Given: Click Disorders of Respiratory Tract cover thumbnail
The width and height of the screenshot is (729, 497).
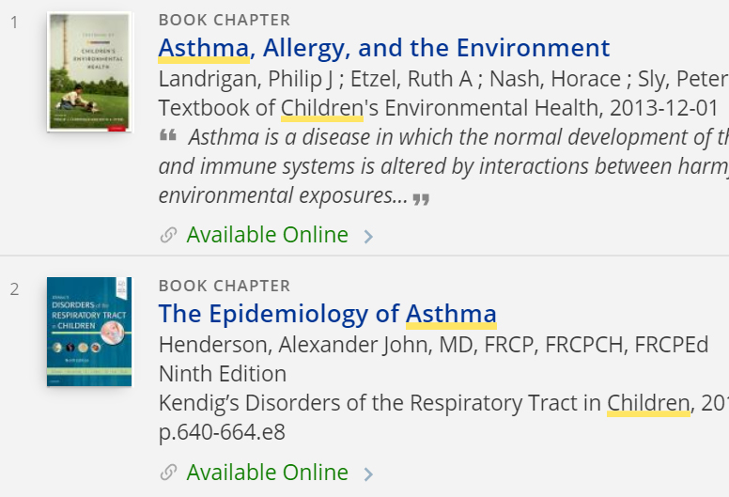Looking at the screenshot, I should [89, 332].
